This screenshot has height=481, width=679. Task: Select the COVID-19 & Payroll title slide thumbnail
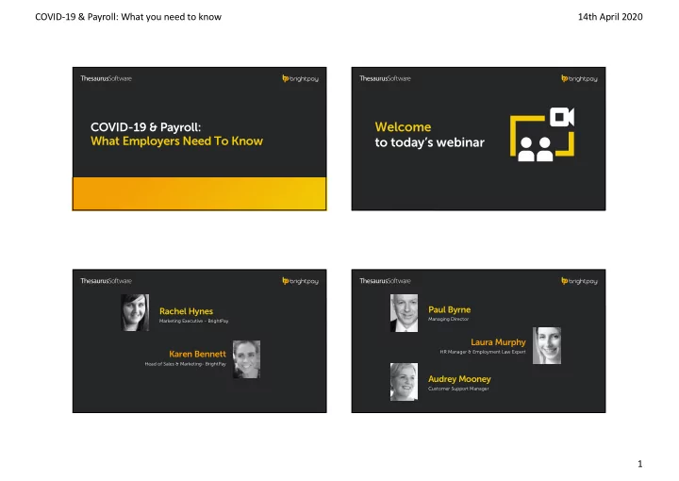199,139
